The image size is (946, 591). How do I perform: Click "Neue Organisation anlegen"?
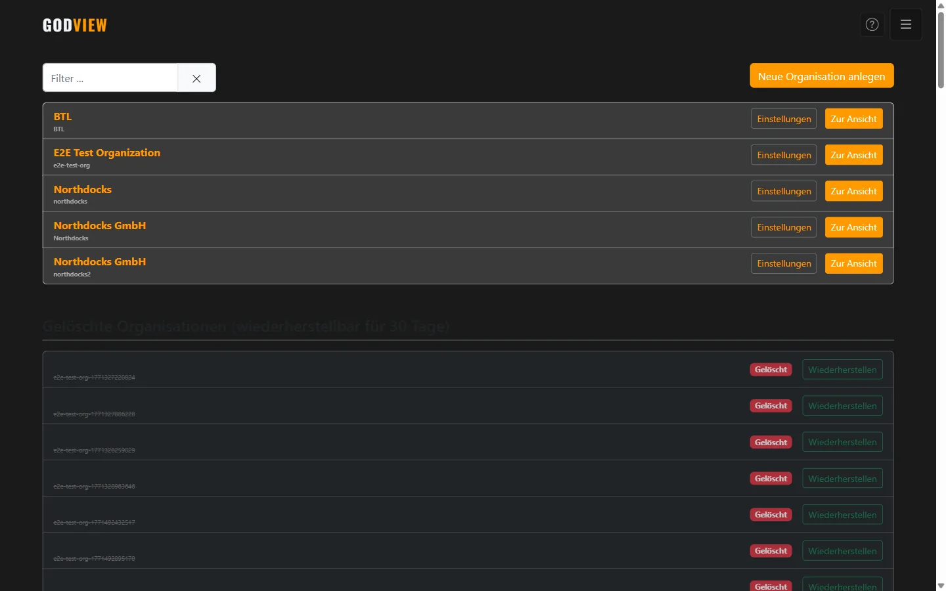pyautogui.click(x=821, y=76)
